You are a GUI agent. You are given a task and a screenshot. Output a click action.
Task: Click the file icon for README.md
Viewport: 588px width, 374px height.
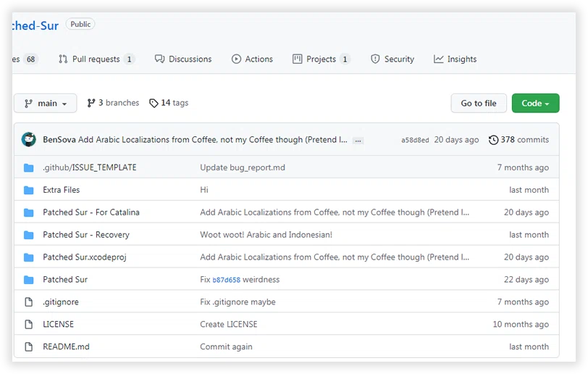(28, 346)
